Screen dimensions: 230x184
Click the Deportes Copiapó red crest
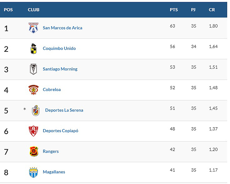pos(33,131)
